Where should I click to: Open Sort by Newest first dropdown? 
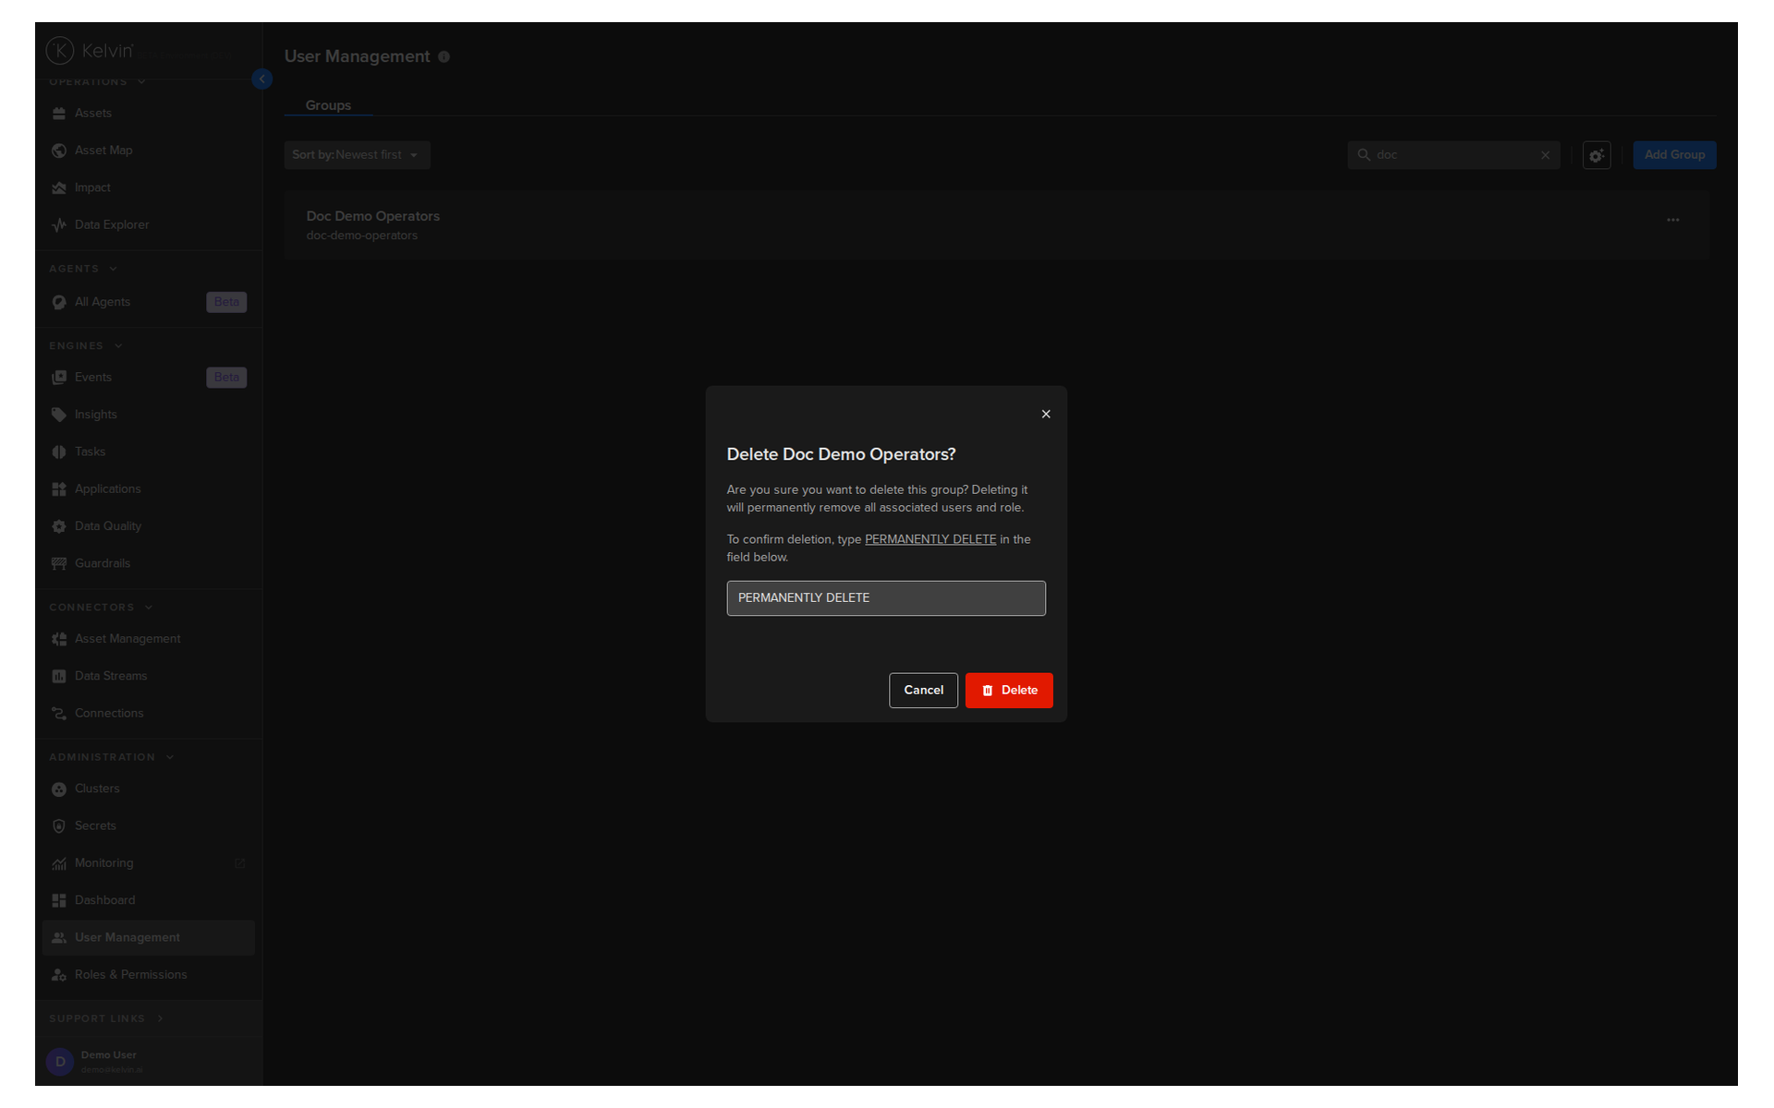pos(357,155)
